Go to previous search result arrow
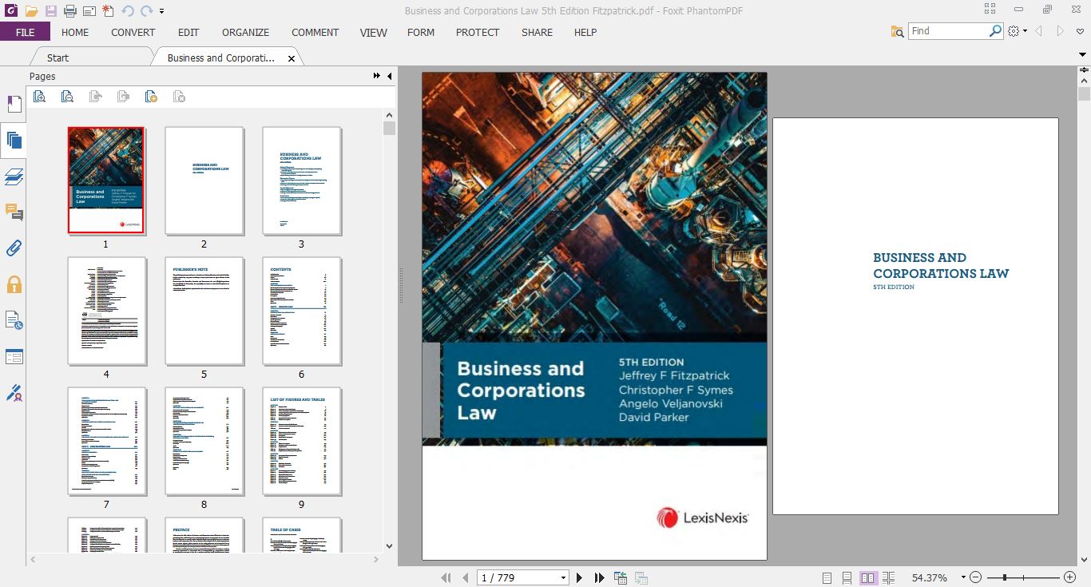 tap(1039, 31)
